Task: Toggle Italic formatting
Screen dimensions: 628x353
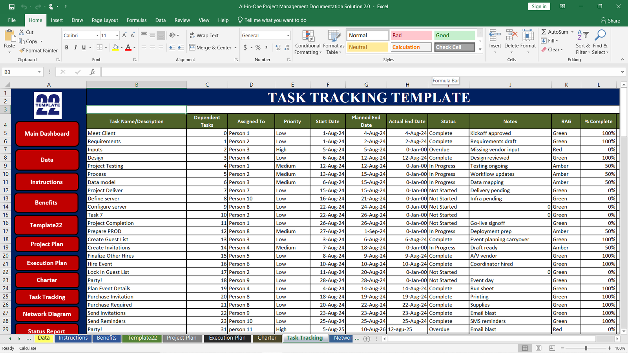Action: (x=75, y=47)
